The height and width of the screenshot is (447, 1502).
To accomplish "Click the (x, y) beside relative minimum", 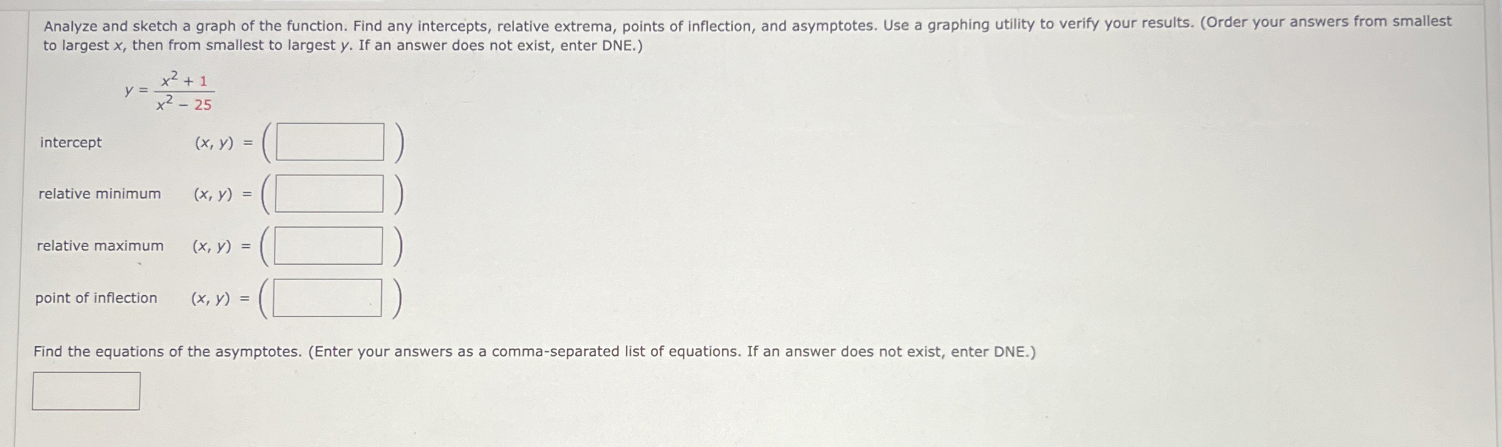I will tap(214, 193).
